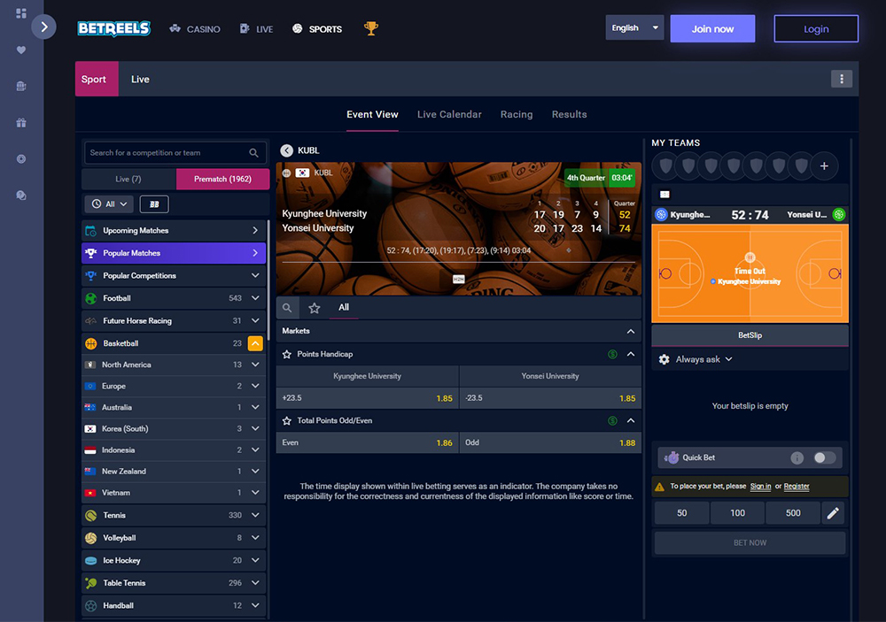Collapse the Points Handicap market
This screenshot has height=622, width=886.
coord(631,355)
